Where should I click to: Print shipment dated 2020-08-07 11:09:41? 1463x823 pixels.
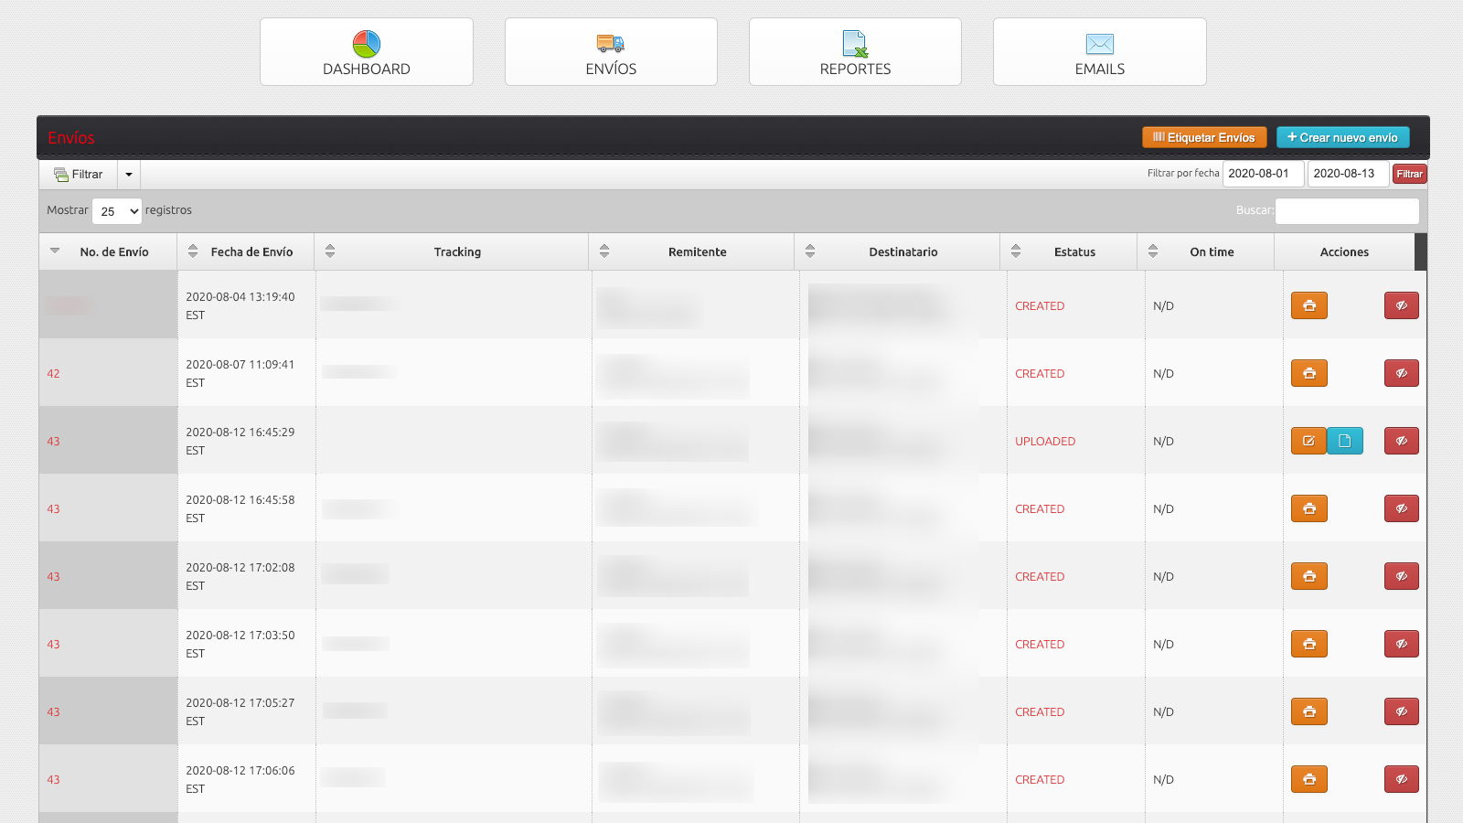1309,373
